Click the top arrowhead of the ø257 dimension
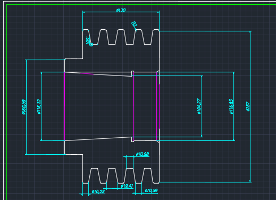This screenshot has width=276, height=200. [250, 32]
